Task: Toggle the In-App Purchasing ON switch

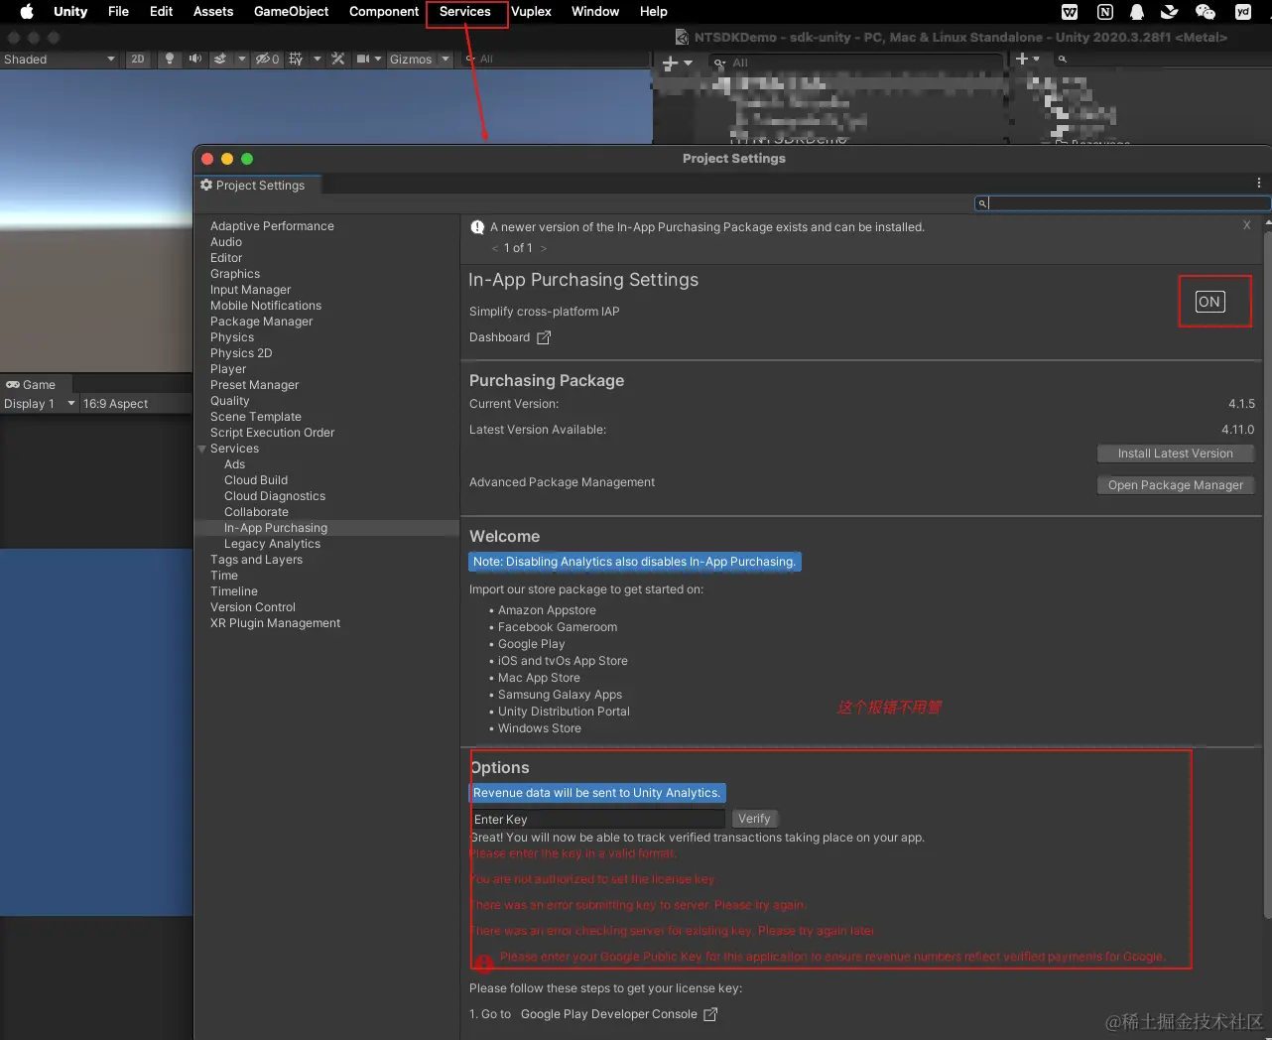Action: pyautogui.click(x=1209, y=302)
